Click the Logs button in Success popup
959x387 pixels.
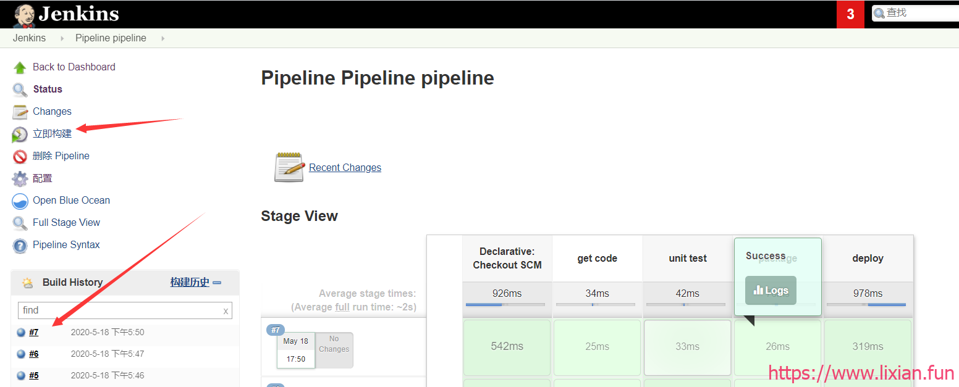771,290
